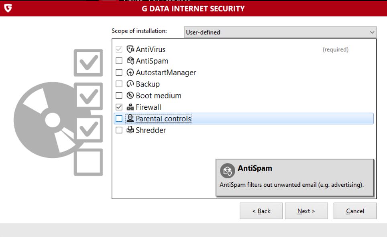The width and height of the screenshot is (387, 237).
Task: Click the AntiSpam envelope icon in list
Action: pos(130,61)
